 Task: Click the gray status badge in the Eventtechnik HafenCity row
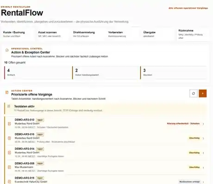[x=190, y=182]
